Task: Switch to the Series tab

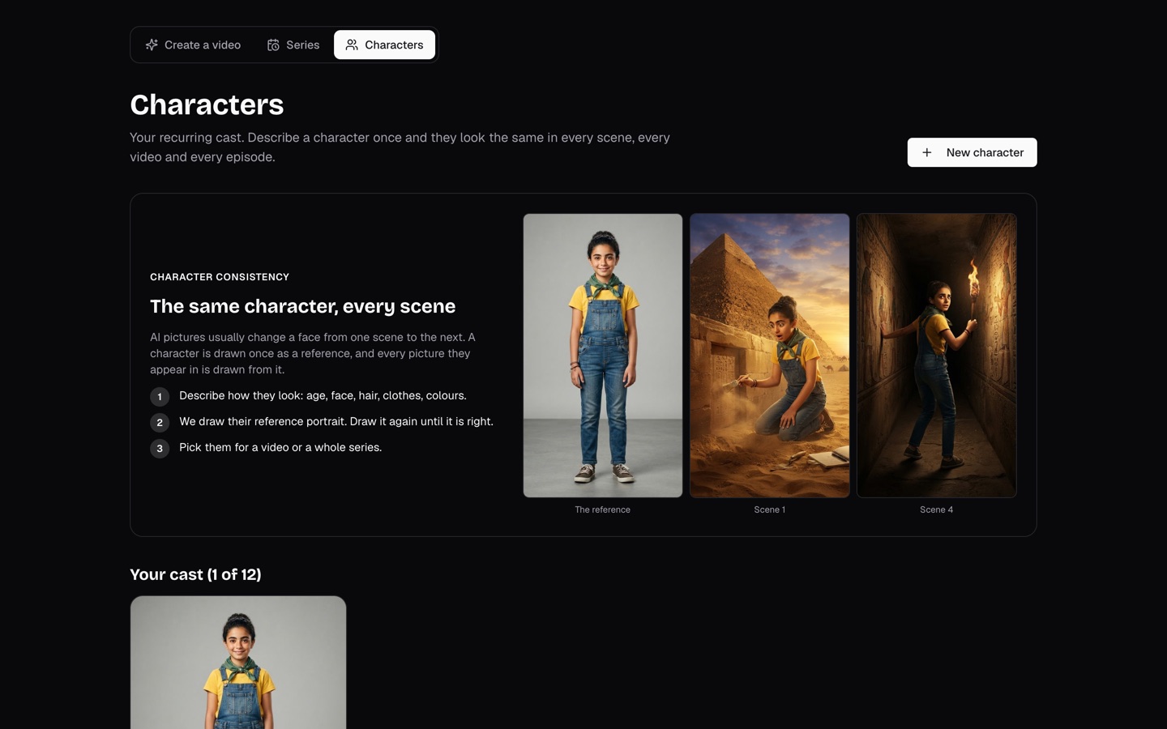Action: tap(293, 45)
